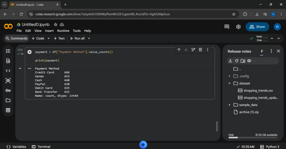286x149 pixels.
Task: Open the Code insert dropdown arrow
Action: [49, 38]
